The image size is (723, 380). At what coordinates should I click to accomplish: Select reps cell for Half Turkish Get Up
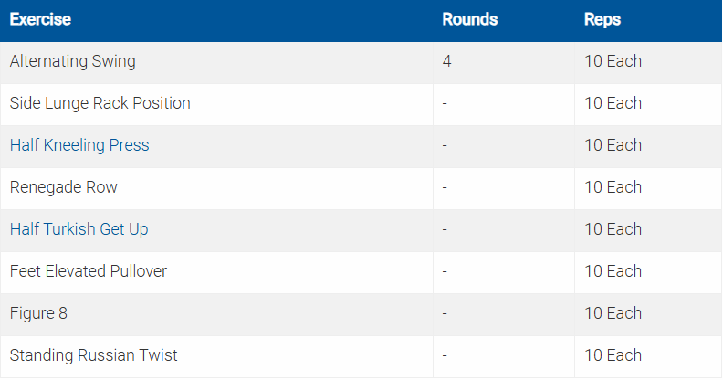(x=613, y=229)
